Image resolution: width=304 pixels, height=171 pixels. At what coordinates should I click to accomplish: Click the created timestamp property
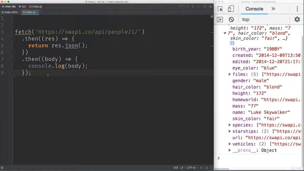(266, 55)
